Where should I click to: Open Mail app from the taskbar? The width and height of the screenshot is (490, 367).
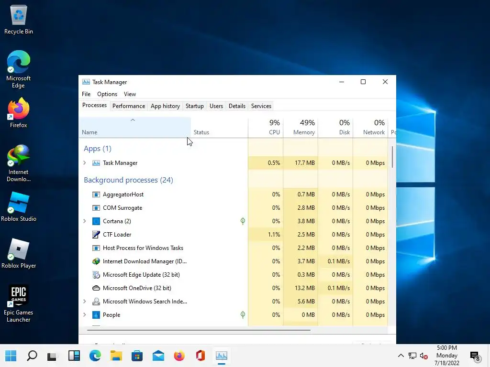[158, 356]
